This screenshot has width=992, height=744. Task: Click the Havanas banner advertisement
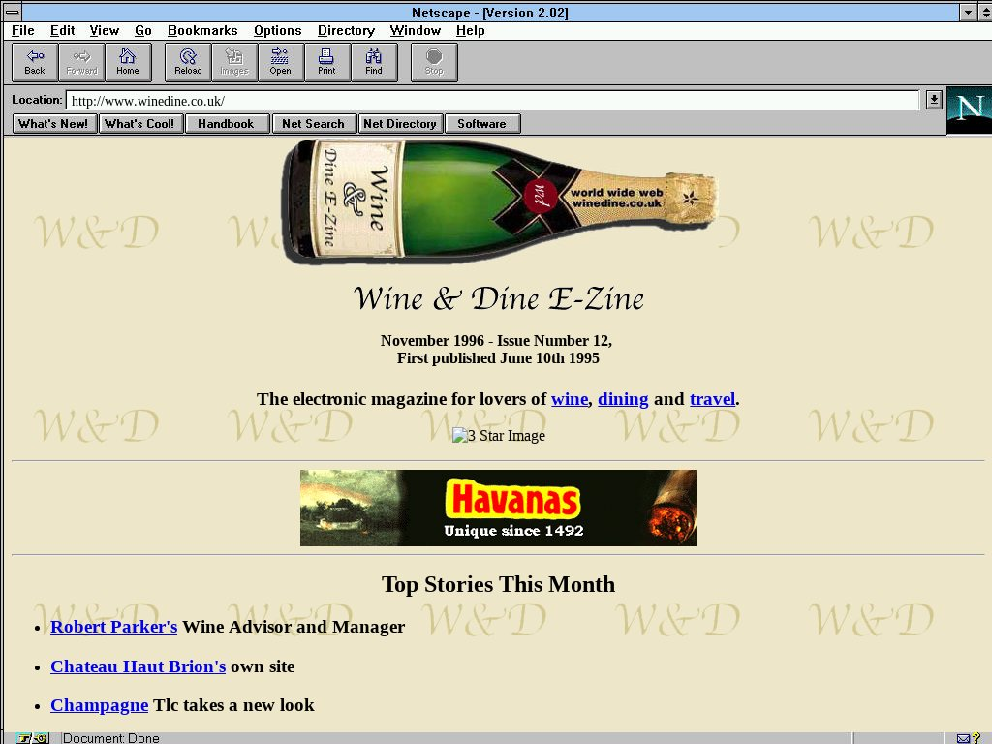click(x=498, y=508)
